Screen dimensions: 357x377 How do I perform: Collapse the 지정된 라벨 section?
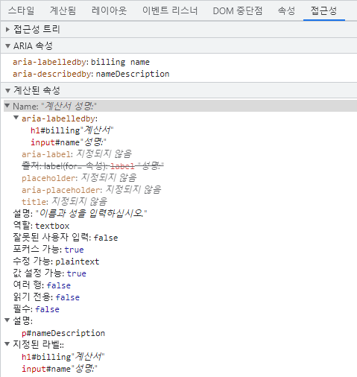click(7, 344)
